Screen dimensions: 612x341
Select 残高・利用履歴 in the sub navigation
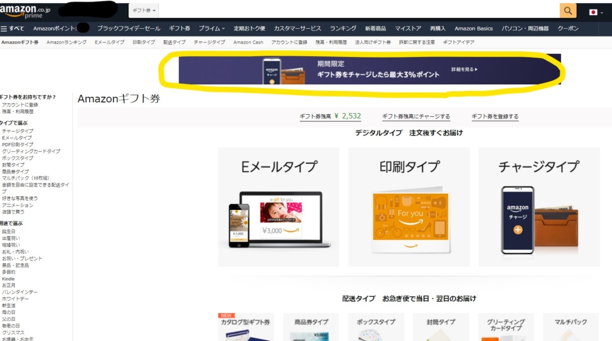click(x=331, y=42)
